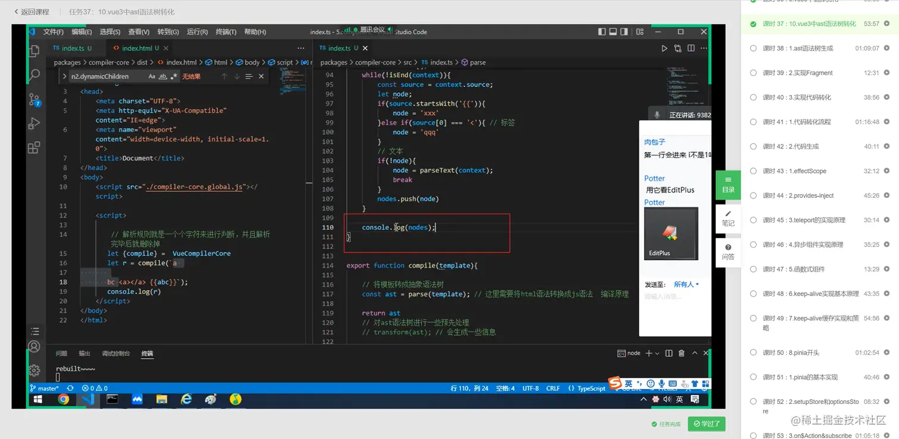Screen dimensions: 899x439
Task: Maximize terminal panel with the up chevron
Action: 694,353
